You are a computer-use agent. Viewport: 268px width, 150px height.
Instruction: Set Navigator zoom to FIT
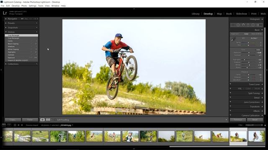pos(22,19)
